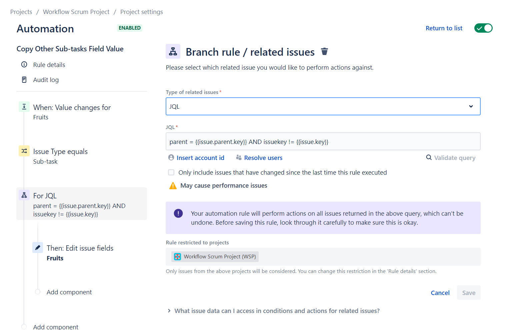Click the pencil icon for Edit issue fields
The width and height of the screenshot is (509, 330).
tap(38, 247)
